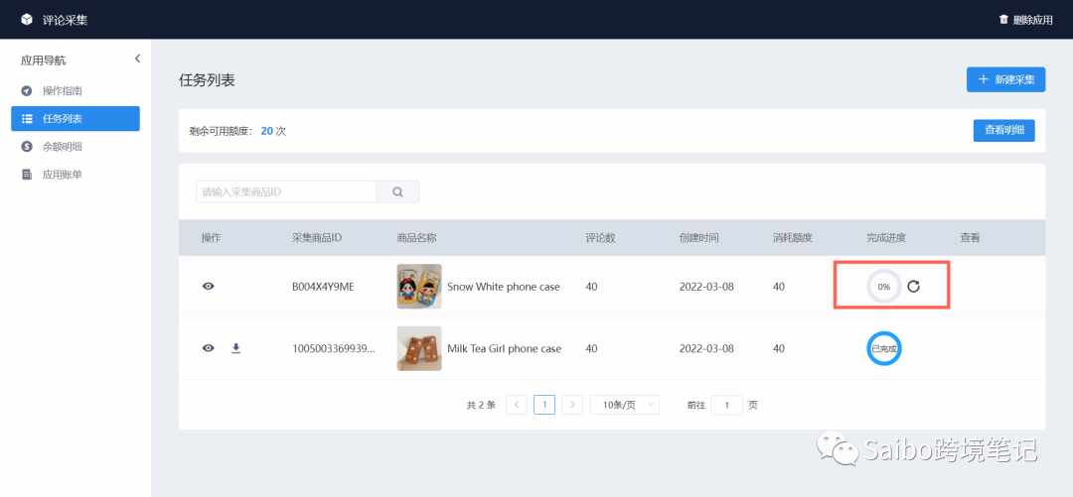Open 应用账单 in the sidebar
1073x497 pixels.
[76, 175]
